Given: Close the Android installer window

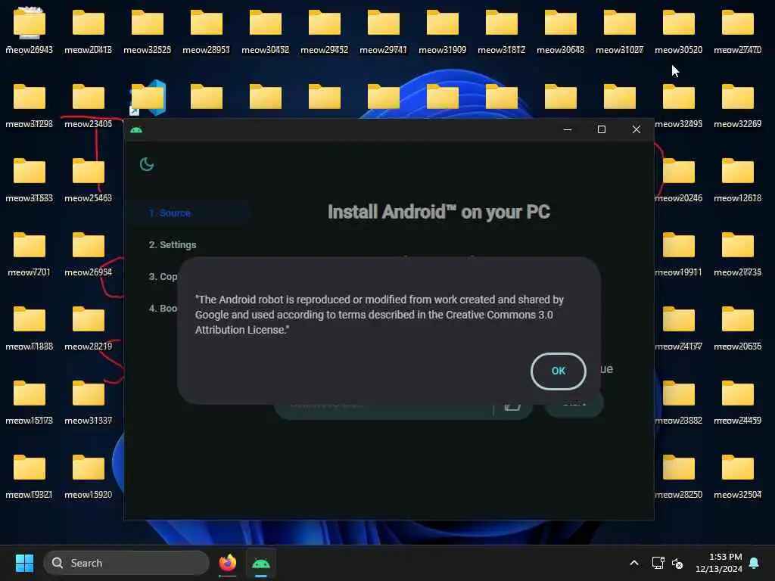Looking at the screenshot, I should click(636, 129).
